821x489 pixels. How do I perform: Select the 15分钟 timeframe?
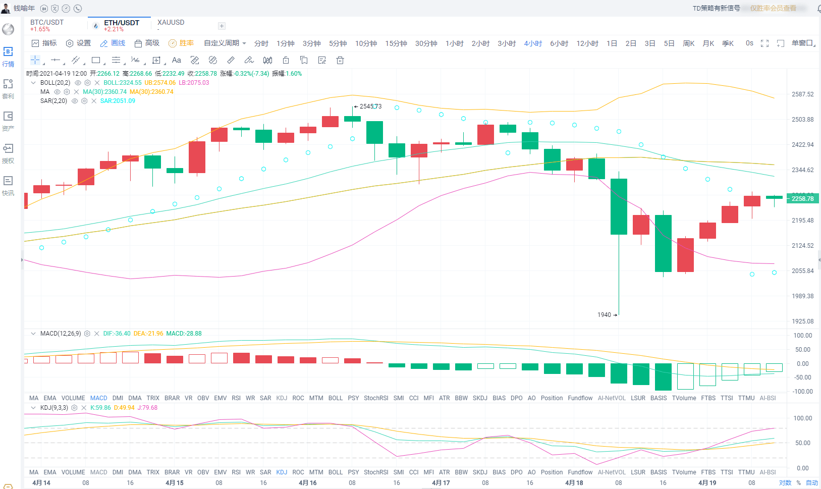click(396, 43)
